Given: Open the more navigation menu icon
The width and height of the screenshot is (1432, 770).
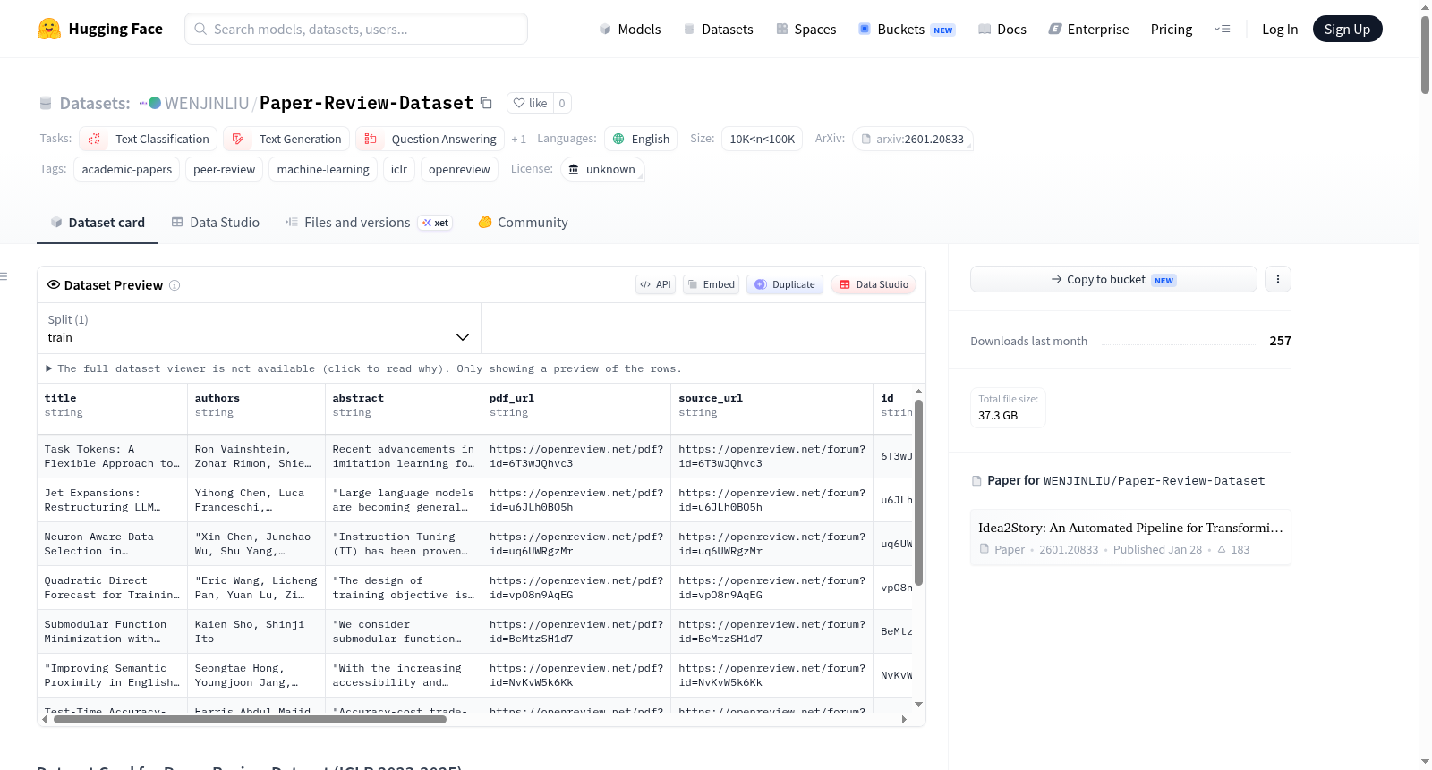Looking at the screenshot, I should [1222, 29].
